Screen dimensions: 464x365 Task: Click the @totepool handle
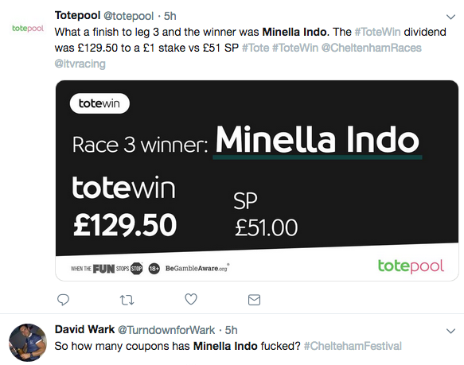(x=128, y=16)
